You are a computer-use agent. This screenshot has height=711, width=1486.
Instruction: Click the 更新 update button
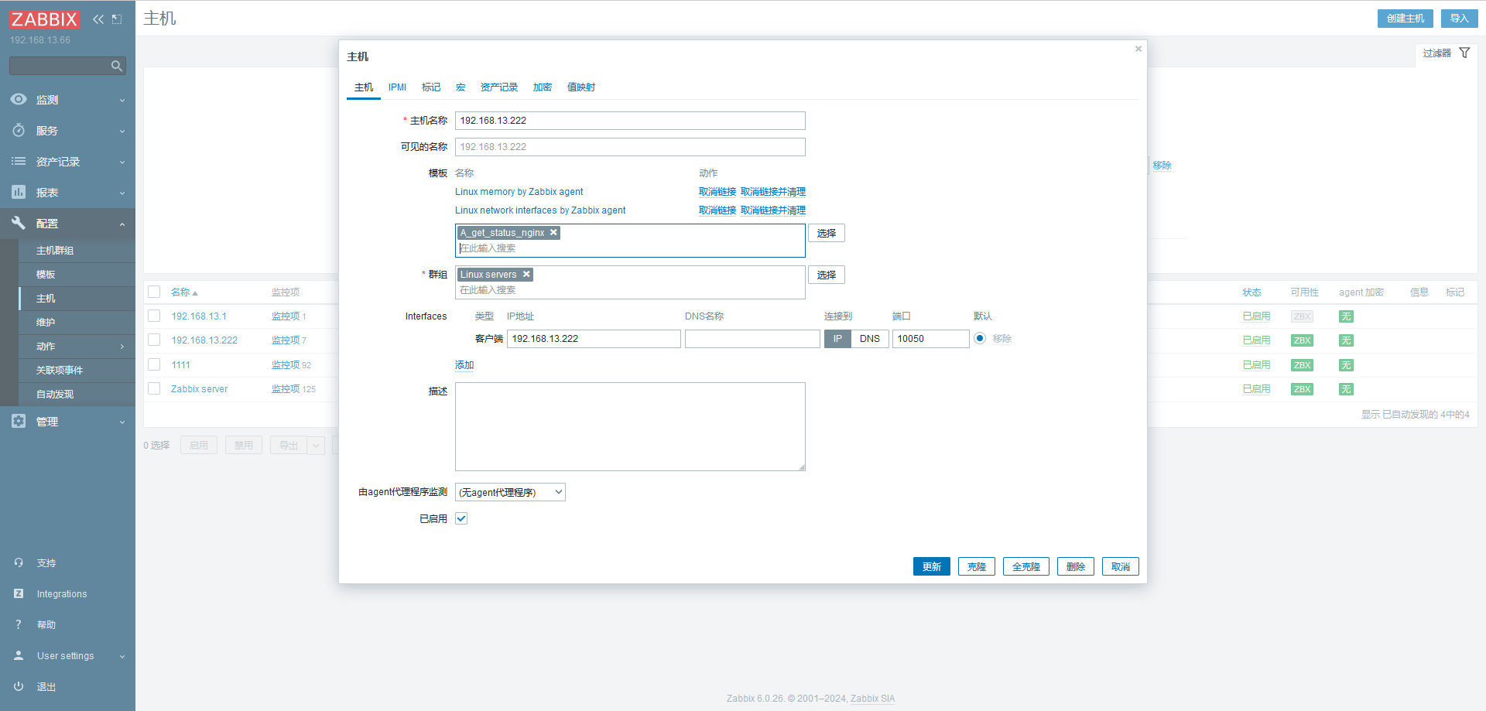(x=931, y=566)
